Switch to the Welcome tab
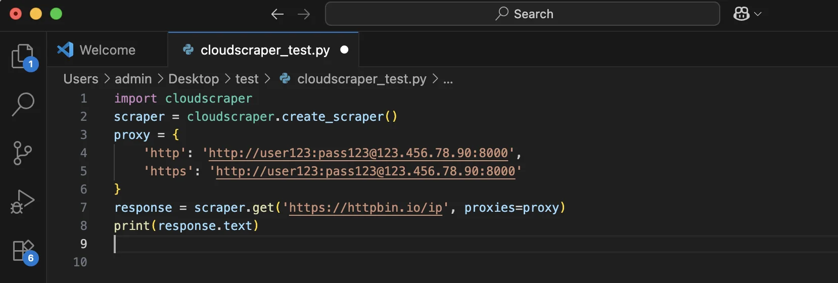The width and height of the screenshot is (838, 283). coord(107,50)
